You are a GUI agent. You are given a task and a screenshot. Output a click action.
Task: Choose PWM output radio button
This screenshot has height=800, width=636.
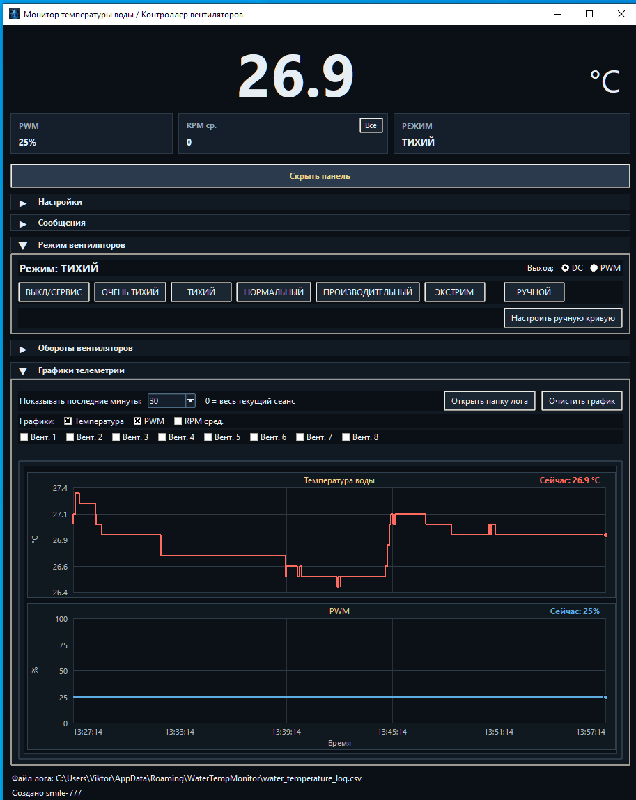point(594,268)
